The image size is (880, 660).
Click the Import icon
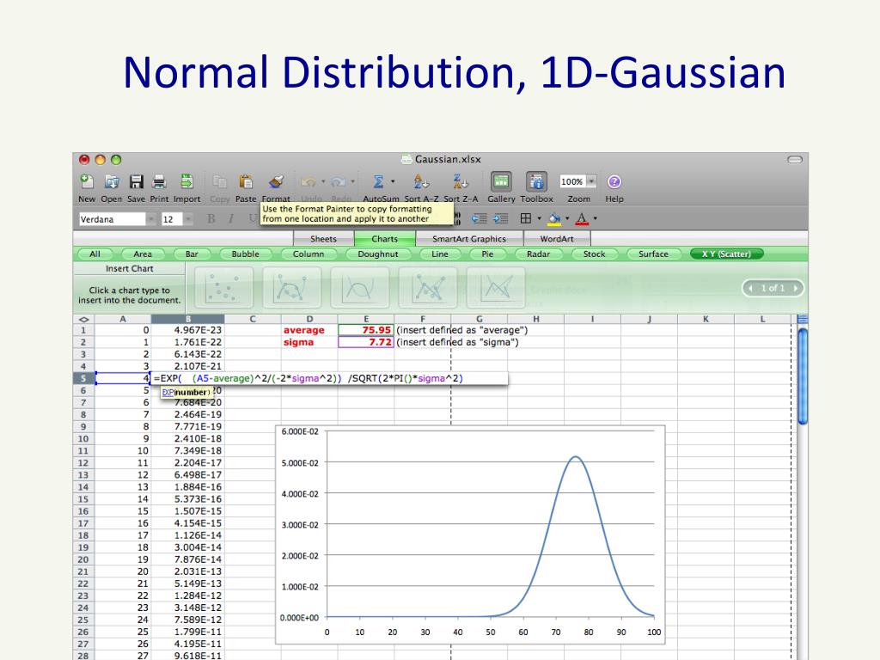[186, 181]
